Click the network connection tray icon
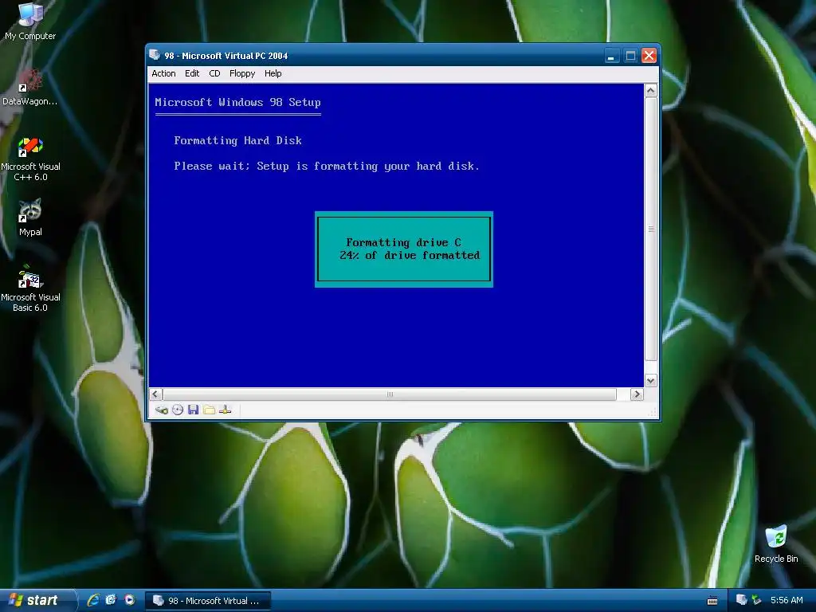Image resolution: width=816 pixels, height=612 pixels. tap(757, 600)
